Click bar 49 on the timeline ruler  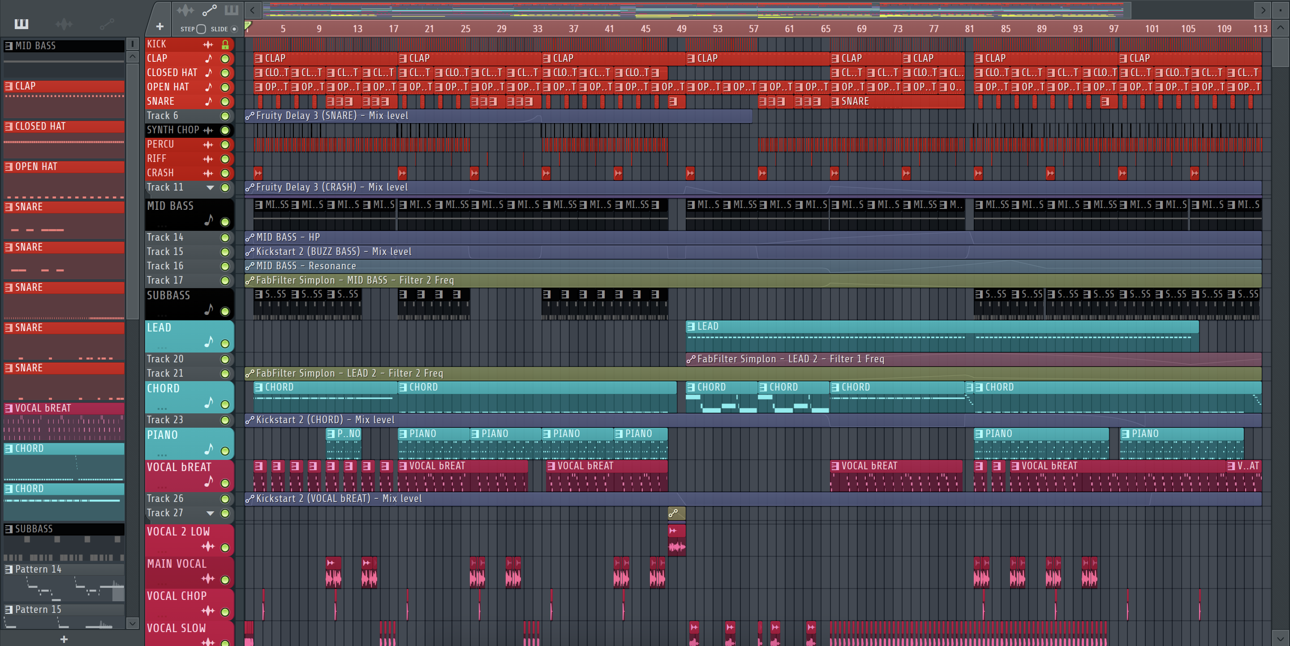tap(682, 29)
